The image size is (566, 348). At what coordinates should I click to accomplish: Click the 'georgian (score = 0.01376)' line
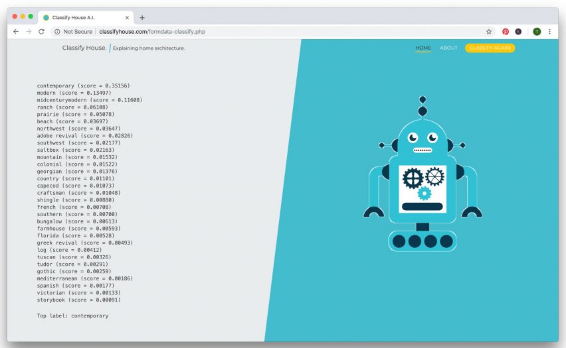pyautogui.click(x=77, y=172)
